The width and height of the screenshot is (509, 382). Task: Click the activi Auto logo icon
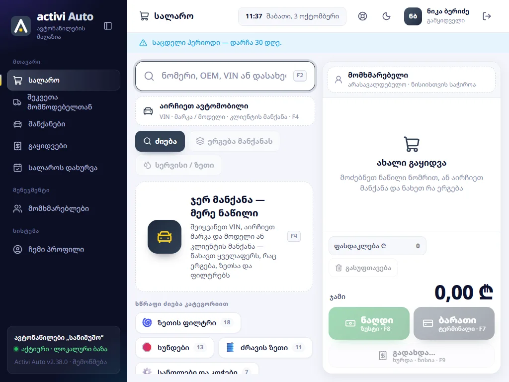21,26
